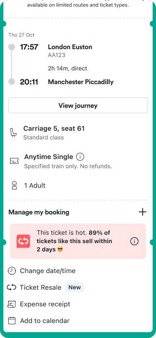Screen dimensions: 156x338
Task: Tap the New badge next to Ticket Resale
Action: 74,287
